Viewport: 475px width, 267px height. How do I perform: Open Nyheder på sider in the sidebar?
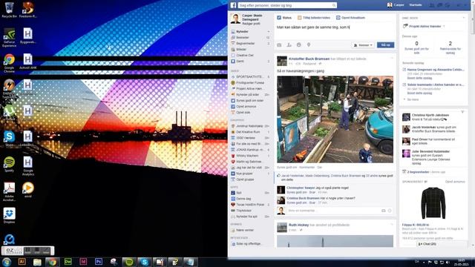(x=247, y=95)
